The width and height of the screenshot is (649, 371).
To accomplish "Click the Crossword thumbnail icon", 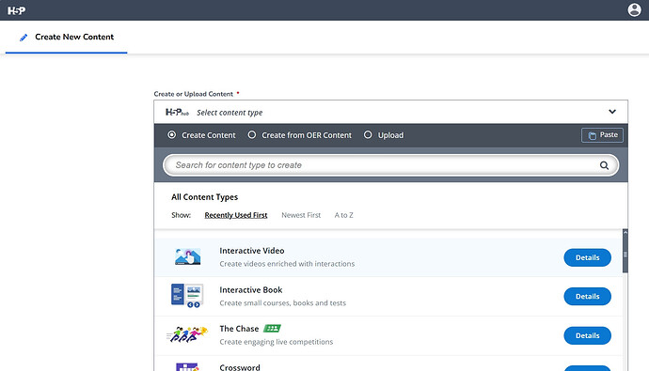I will coord(187,367).
